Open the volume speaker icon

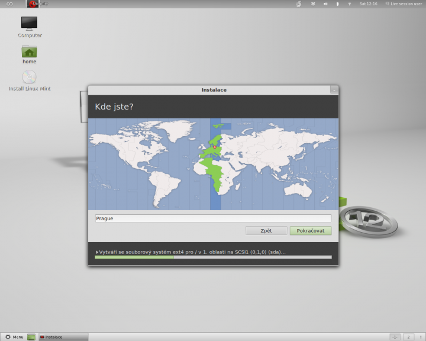(325, 4)
